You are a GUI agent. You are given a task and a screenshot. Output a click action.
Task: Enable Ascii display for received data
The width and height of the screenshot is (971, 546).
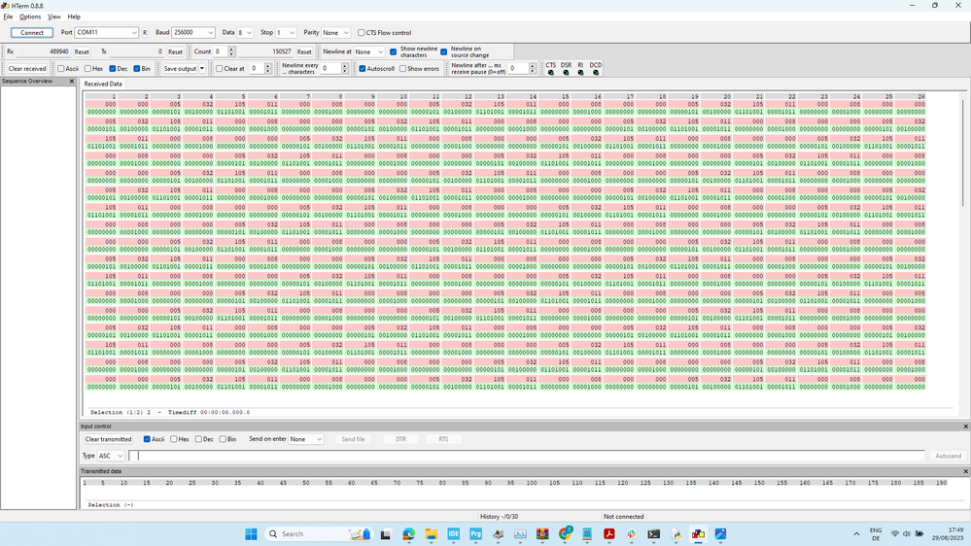pos(60,69)
